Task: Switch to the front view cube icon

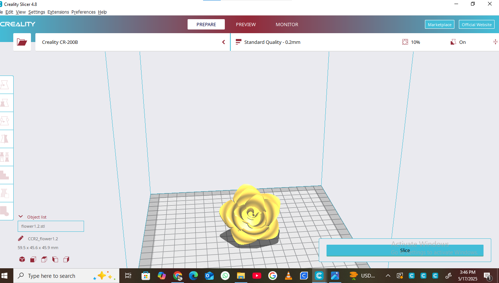Action: [x=33, y=259]
